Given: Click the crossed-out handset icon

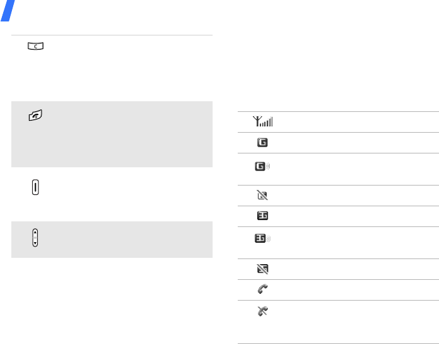Looking at the screenshot, I should [262, 311].
